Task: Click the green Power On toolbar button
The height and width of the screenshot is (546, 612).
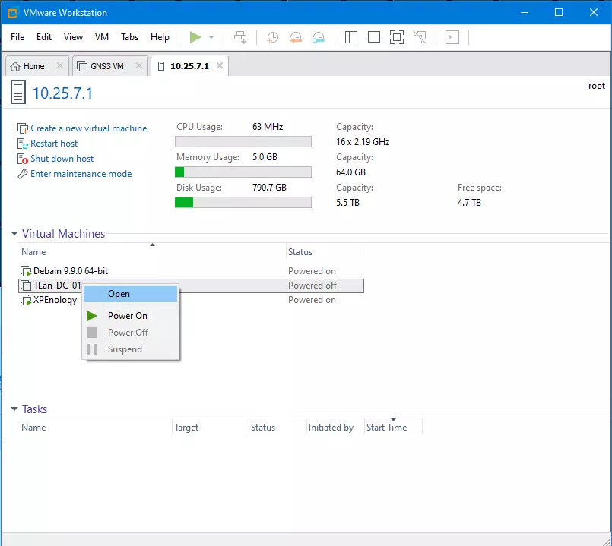Action: click(195, 37)
